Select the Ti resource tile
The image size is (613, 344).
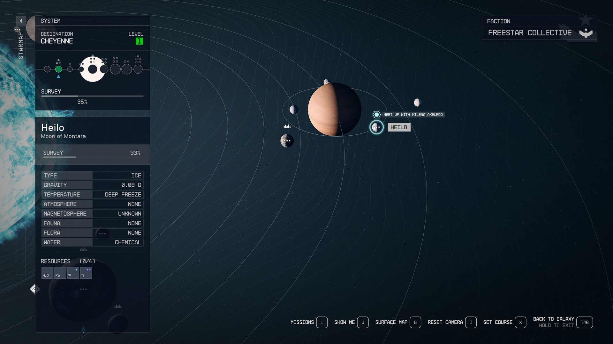pos(86,273)
